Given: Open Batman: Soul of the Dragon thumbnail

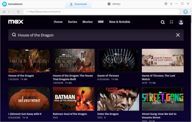Looking at the screenshot, I should click(x=74, y=99).
